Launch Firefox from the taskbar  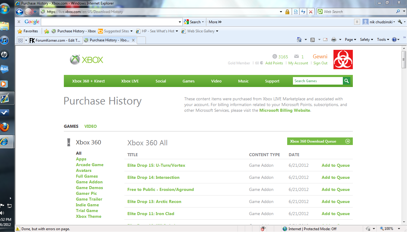(x=4, y=127)
